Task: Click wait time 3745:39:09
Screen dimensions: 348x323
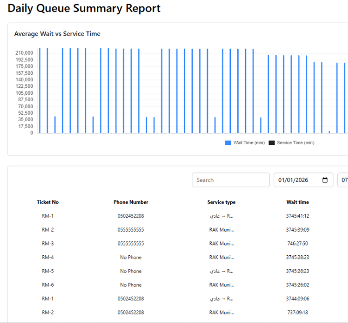Action: 297,230
